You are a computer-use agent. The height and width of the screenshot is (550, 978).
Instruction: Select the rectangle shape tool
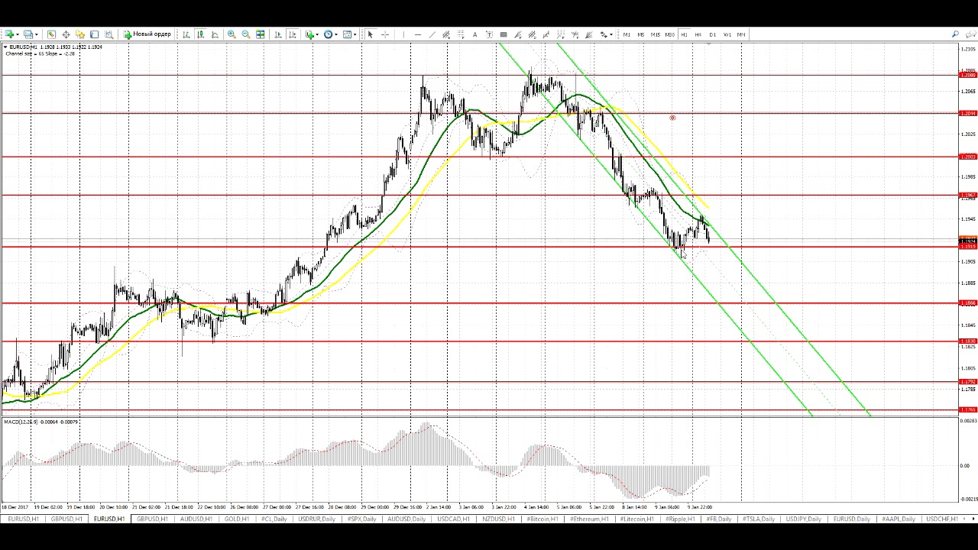click(x=504, y=34)
